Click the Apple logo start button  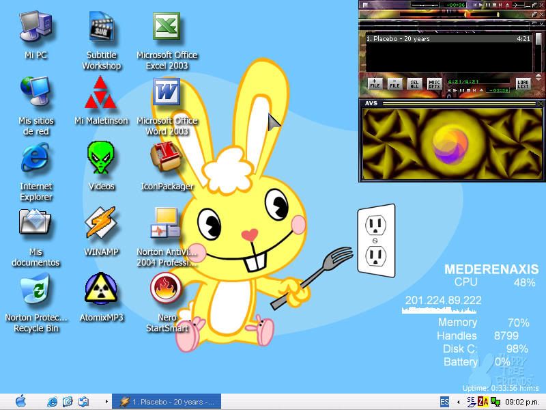(20, 402)
